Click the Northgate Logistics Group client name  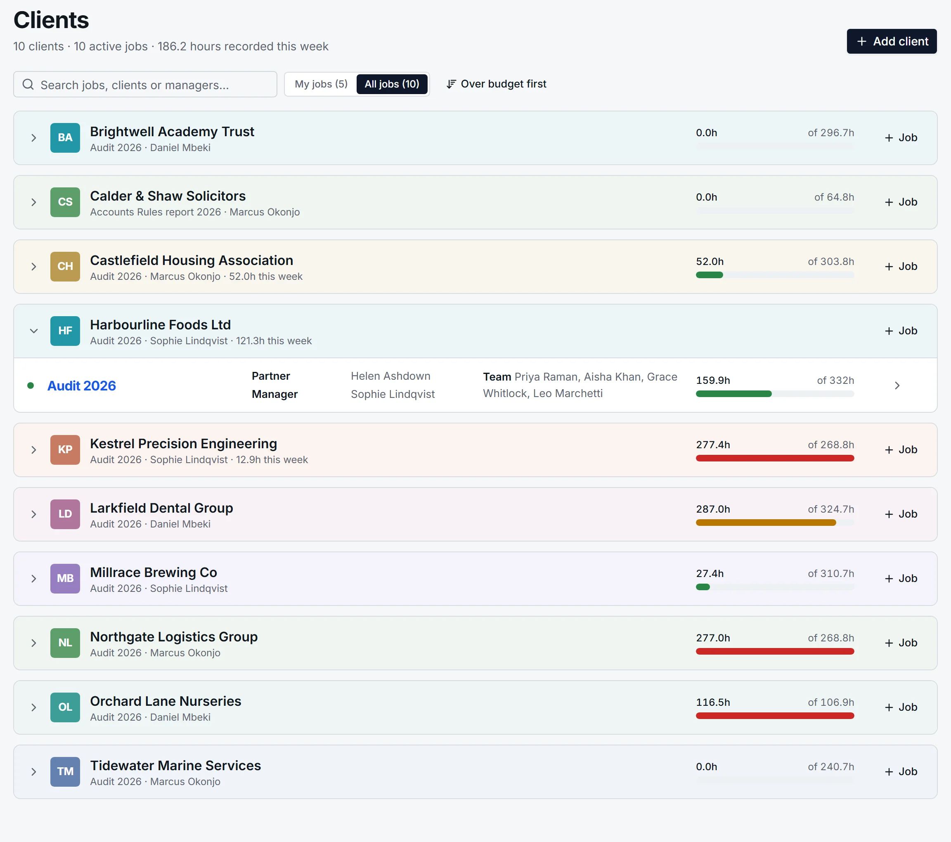pos(173,636)
